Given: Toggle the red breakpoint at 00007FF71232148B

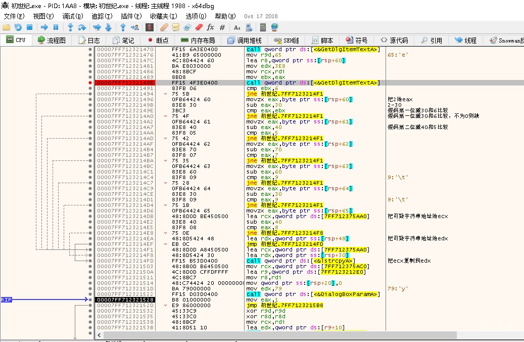Looking at the screenshot, I should 90,82.
